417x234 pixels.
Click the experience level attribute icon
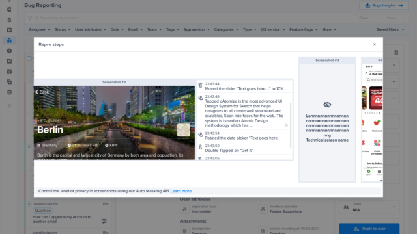184,209
